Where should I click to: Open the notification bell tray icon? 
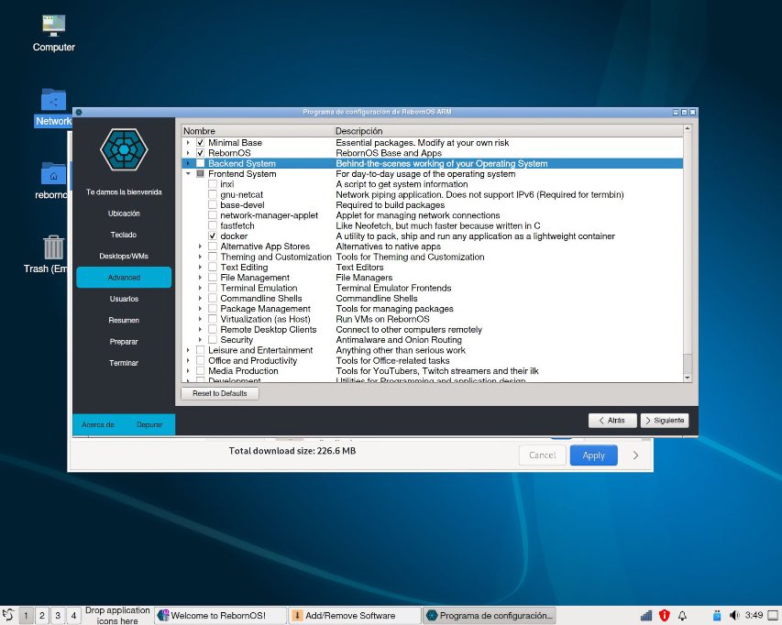(682, 616)
